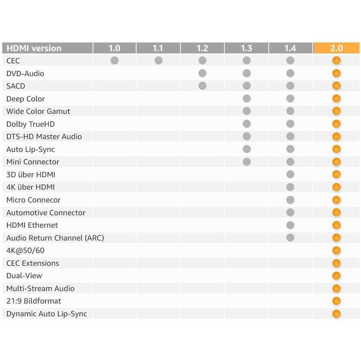Click the Audio Return Channel dot under 1.4
The height and width of the screenshot is (361, 361).
(x=290, y=238)
